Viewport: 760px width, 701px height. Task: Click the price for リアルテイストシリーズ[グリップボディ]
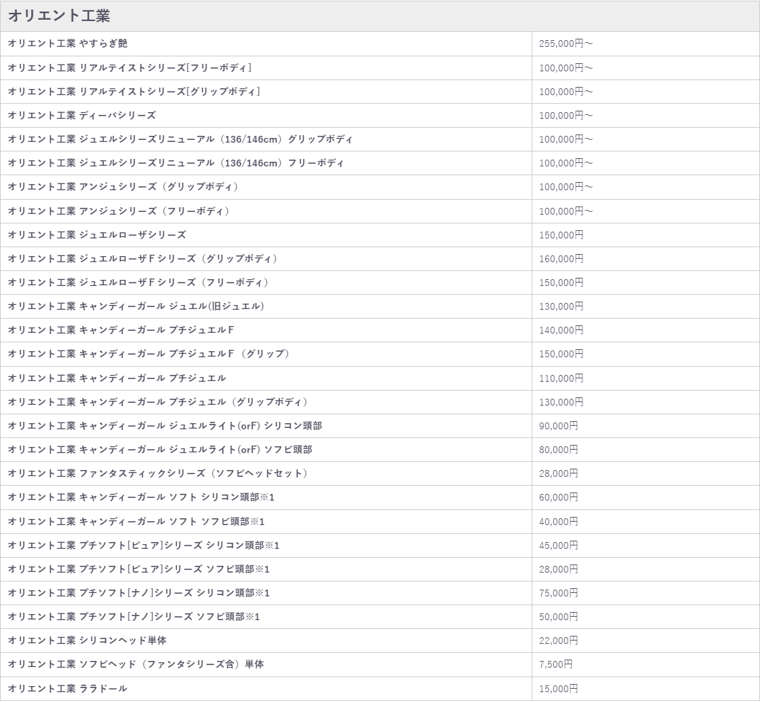point(566,92)
